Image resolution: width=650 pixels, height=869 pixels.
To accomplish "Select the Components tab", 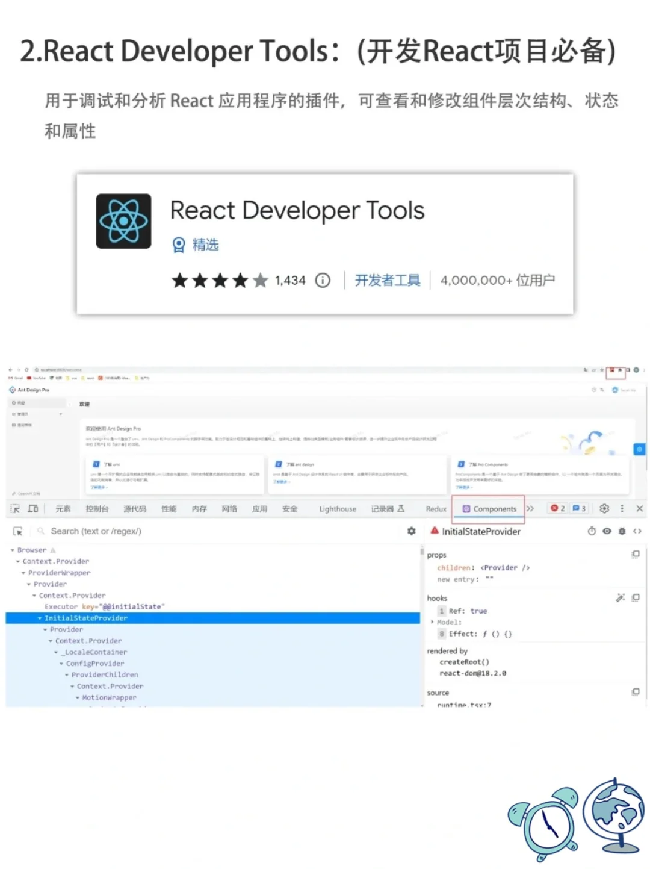I will (489, 509).
